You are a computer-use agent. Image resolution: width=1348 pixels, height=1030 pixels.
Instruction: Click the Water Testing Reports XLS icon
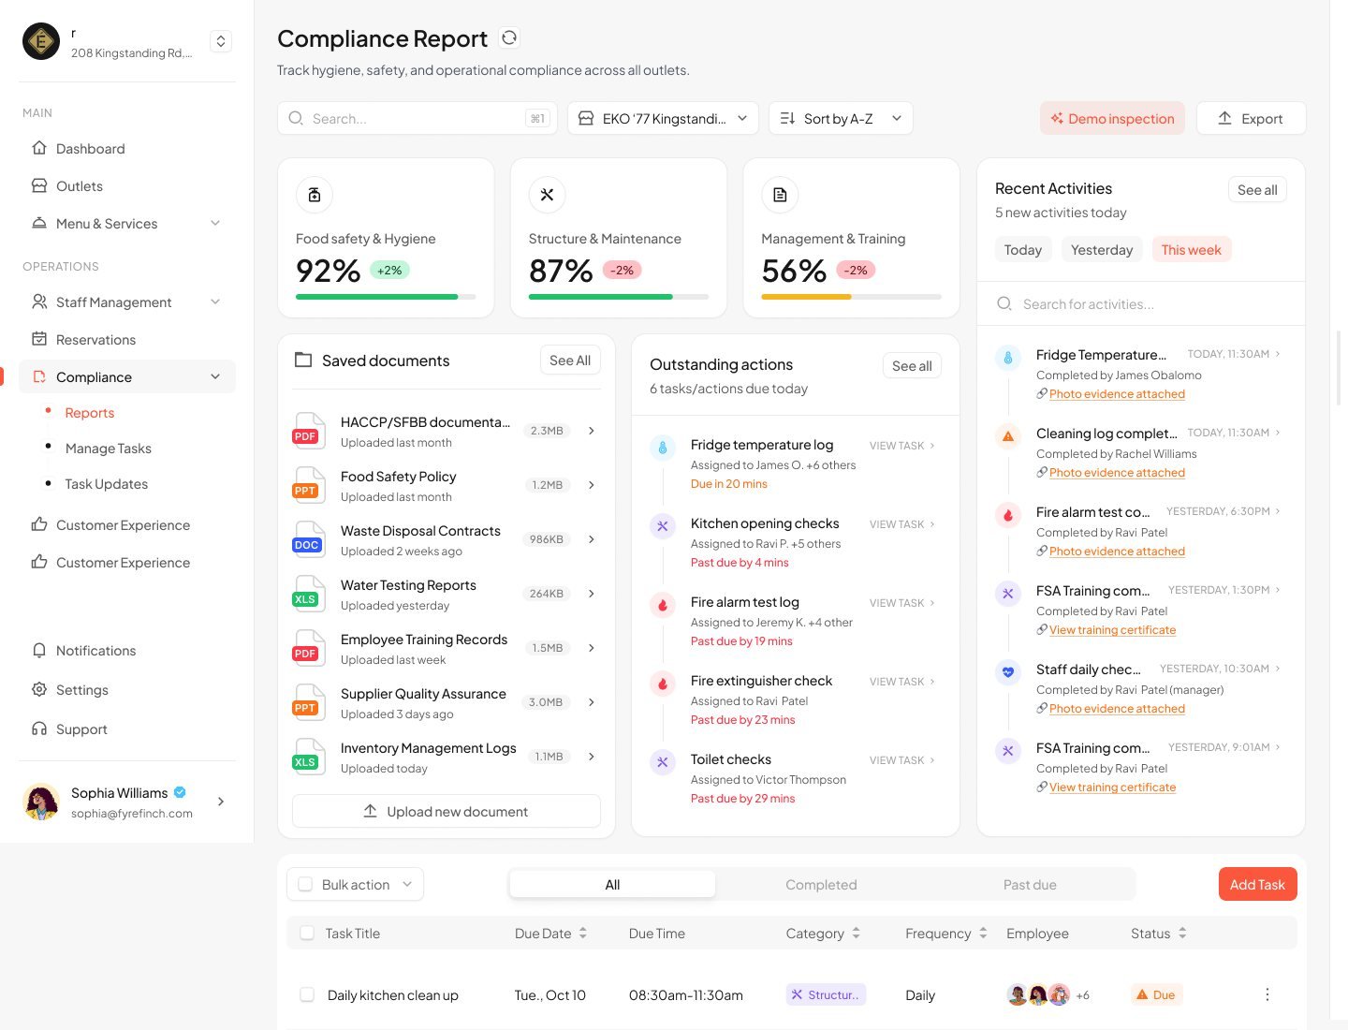pos(309,594)
